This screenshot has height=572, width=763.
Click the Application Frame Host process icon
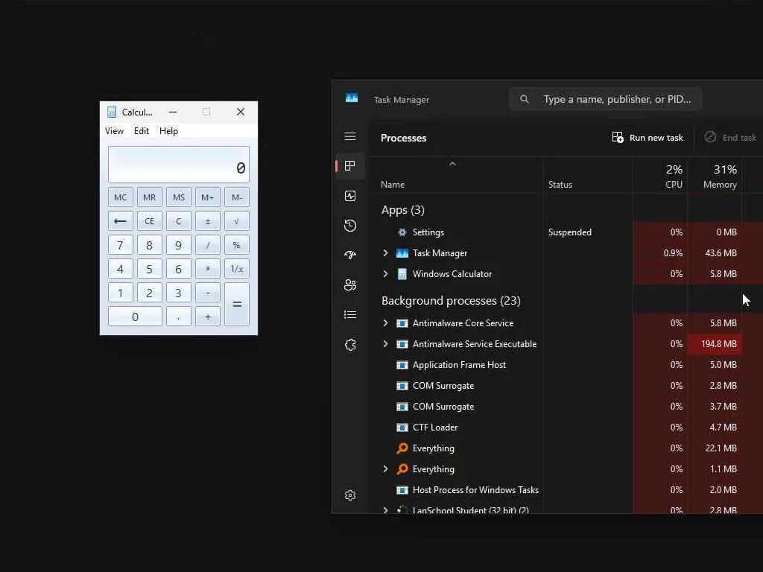coord(402,365)
